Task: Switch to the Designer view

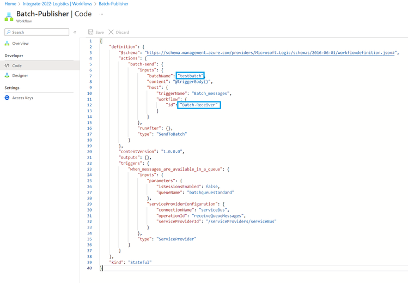Action: 20,75
